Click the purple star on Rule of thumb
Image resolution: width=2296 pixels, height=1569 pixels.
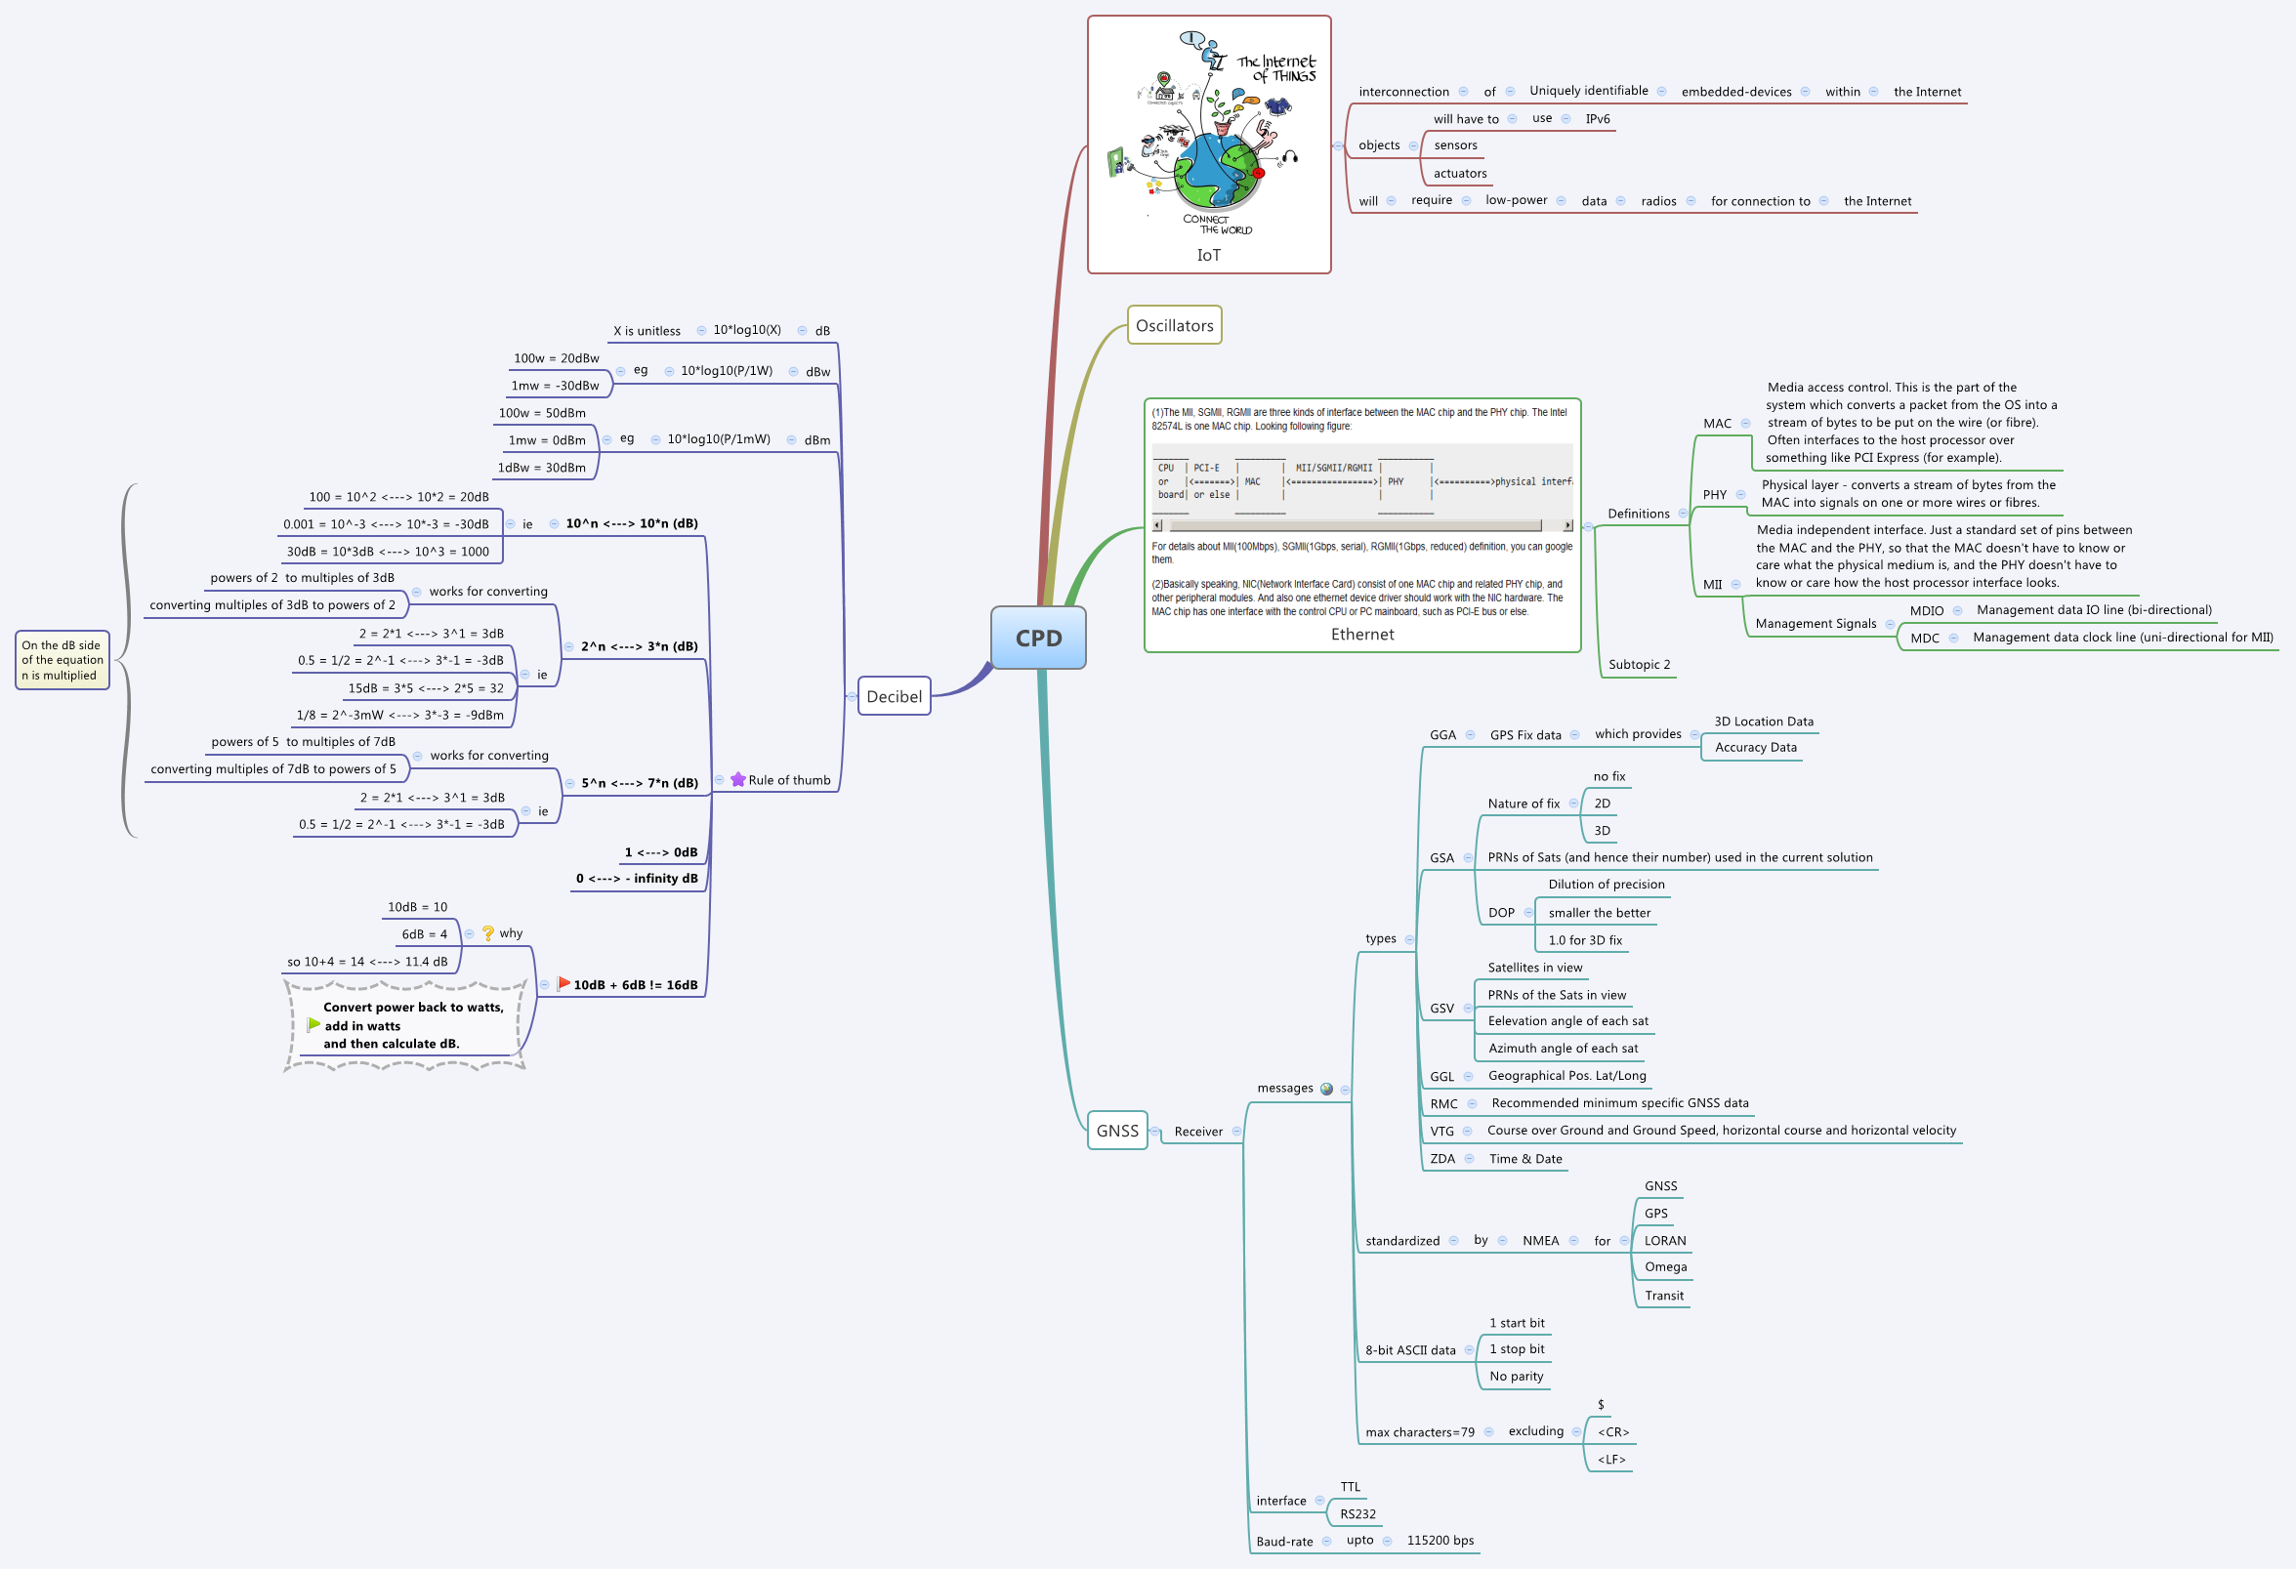pyautogui.click(x=737, y=780)
